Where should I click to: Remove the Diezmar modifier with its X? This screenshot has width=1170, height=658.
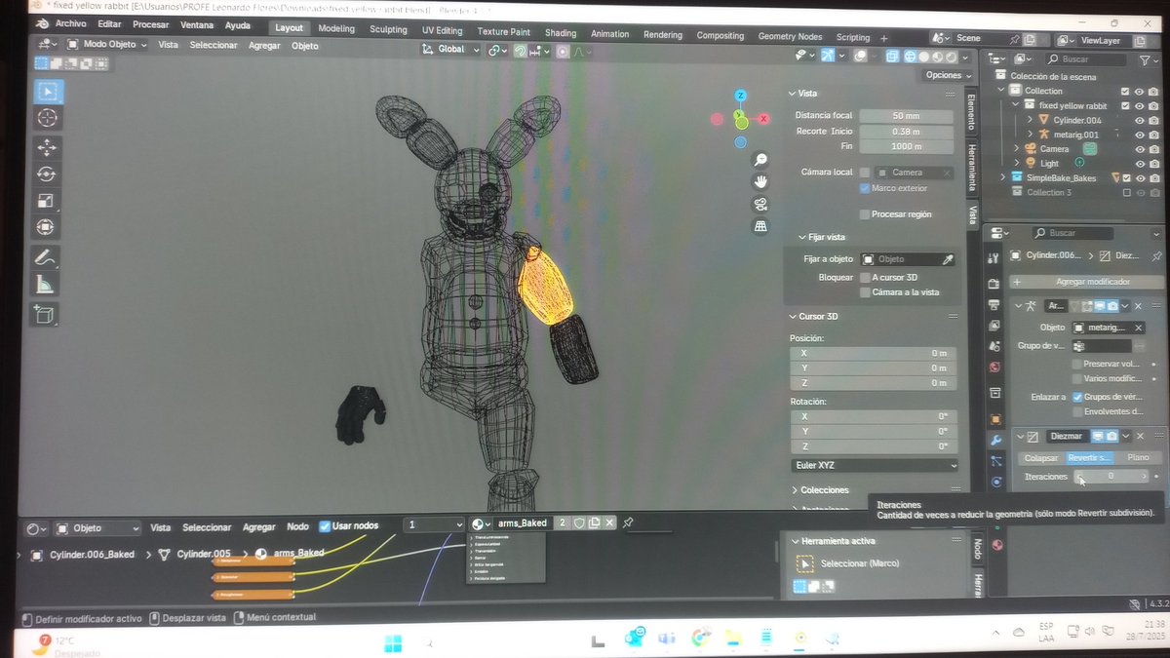1139,436
